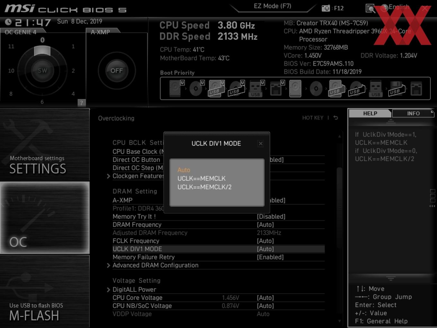This screenshot has height=328, width=437.
Task: Click the back arrow beside HOT KEY
Action: coord(335,118)
